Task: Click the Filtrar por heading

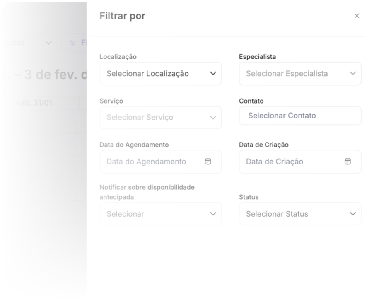Action: tap(123, 17)
